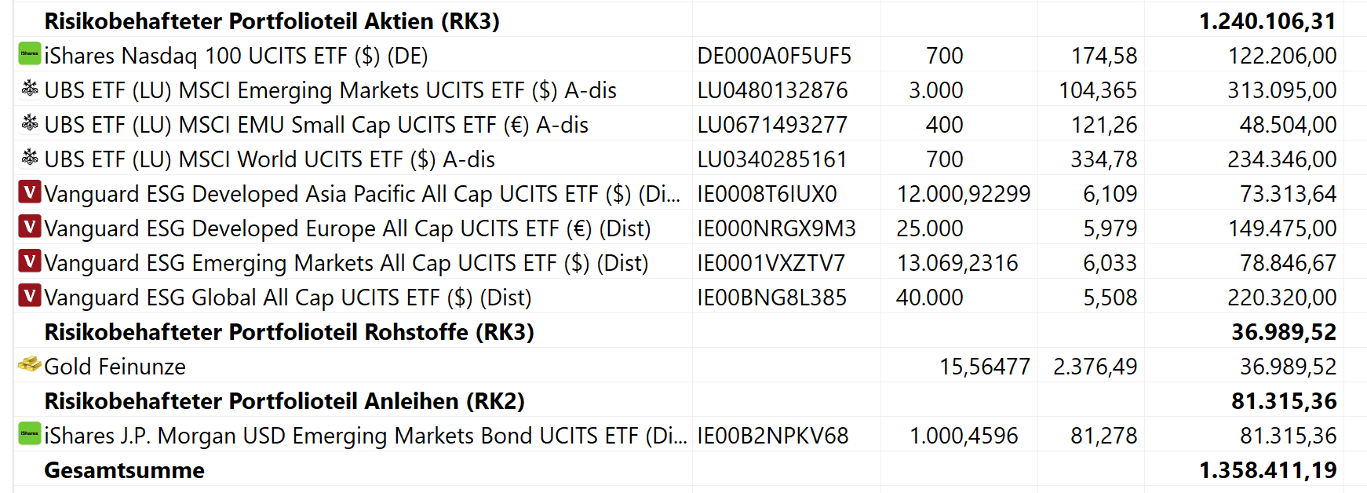The width and height of the screenshot is (1367, 493).
Task: Click the UBS icon next to MSCI World ETF
Action: [x=29, y=158]
